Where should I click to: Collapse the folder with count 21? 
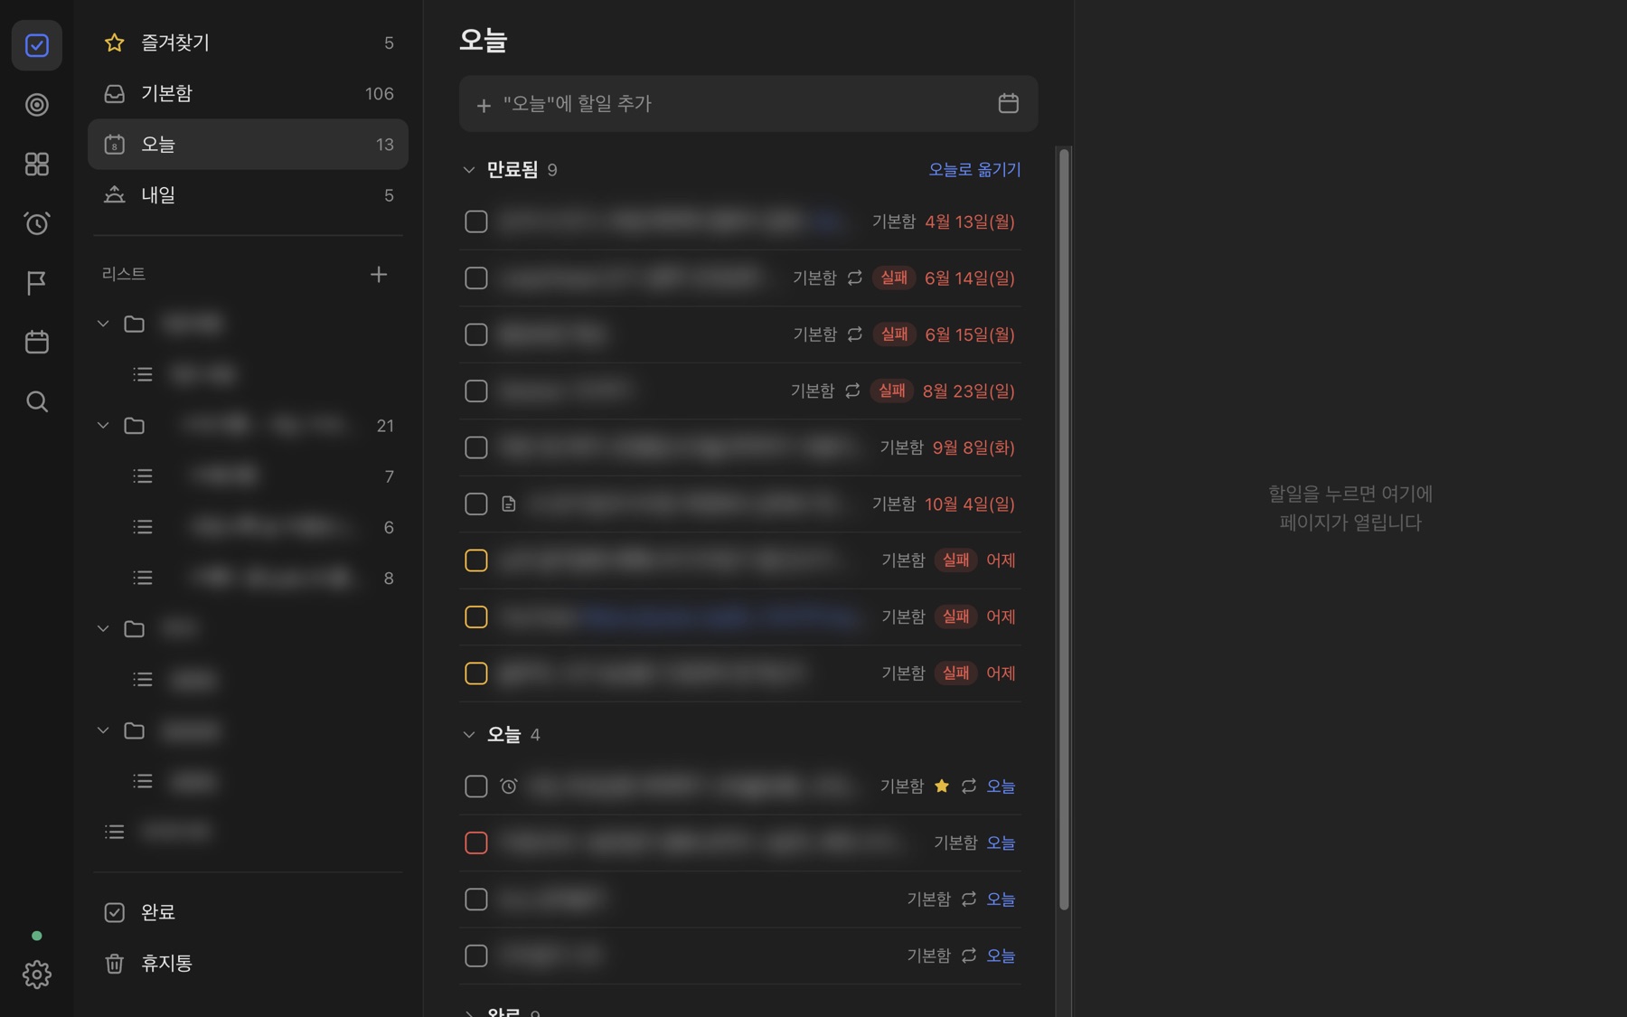point(103,425)
